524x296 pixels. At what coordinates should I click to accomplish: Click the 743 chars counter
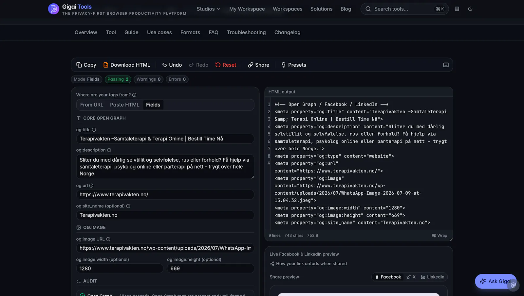point(294,236)
